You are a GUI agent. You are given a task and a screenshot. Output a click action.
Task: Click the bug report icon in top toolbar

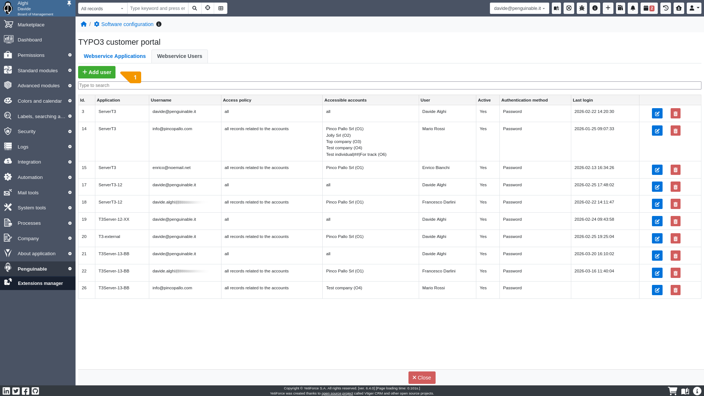(x=582, y=8)
